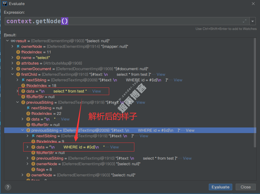Click the flag icon of nextSibling = null
Image resolution: width=260 pixels, height=194 pixels.
click(28, 108)
